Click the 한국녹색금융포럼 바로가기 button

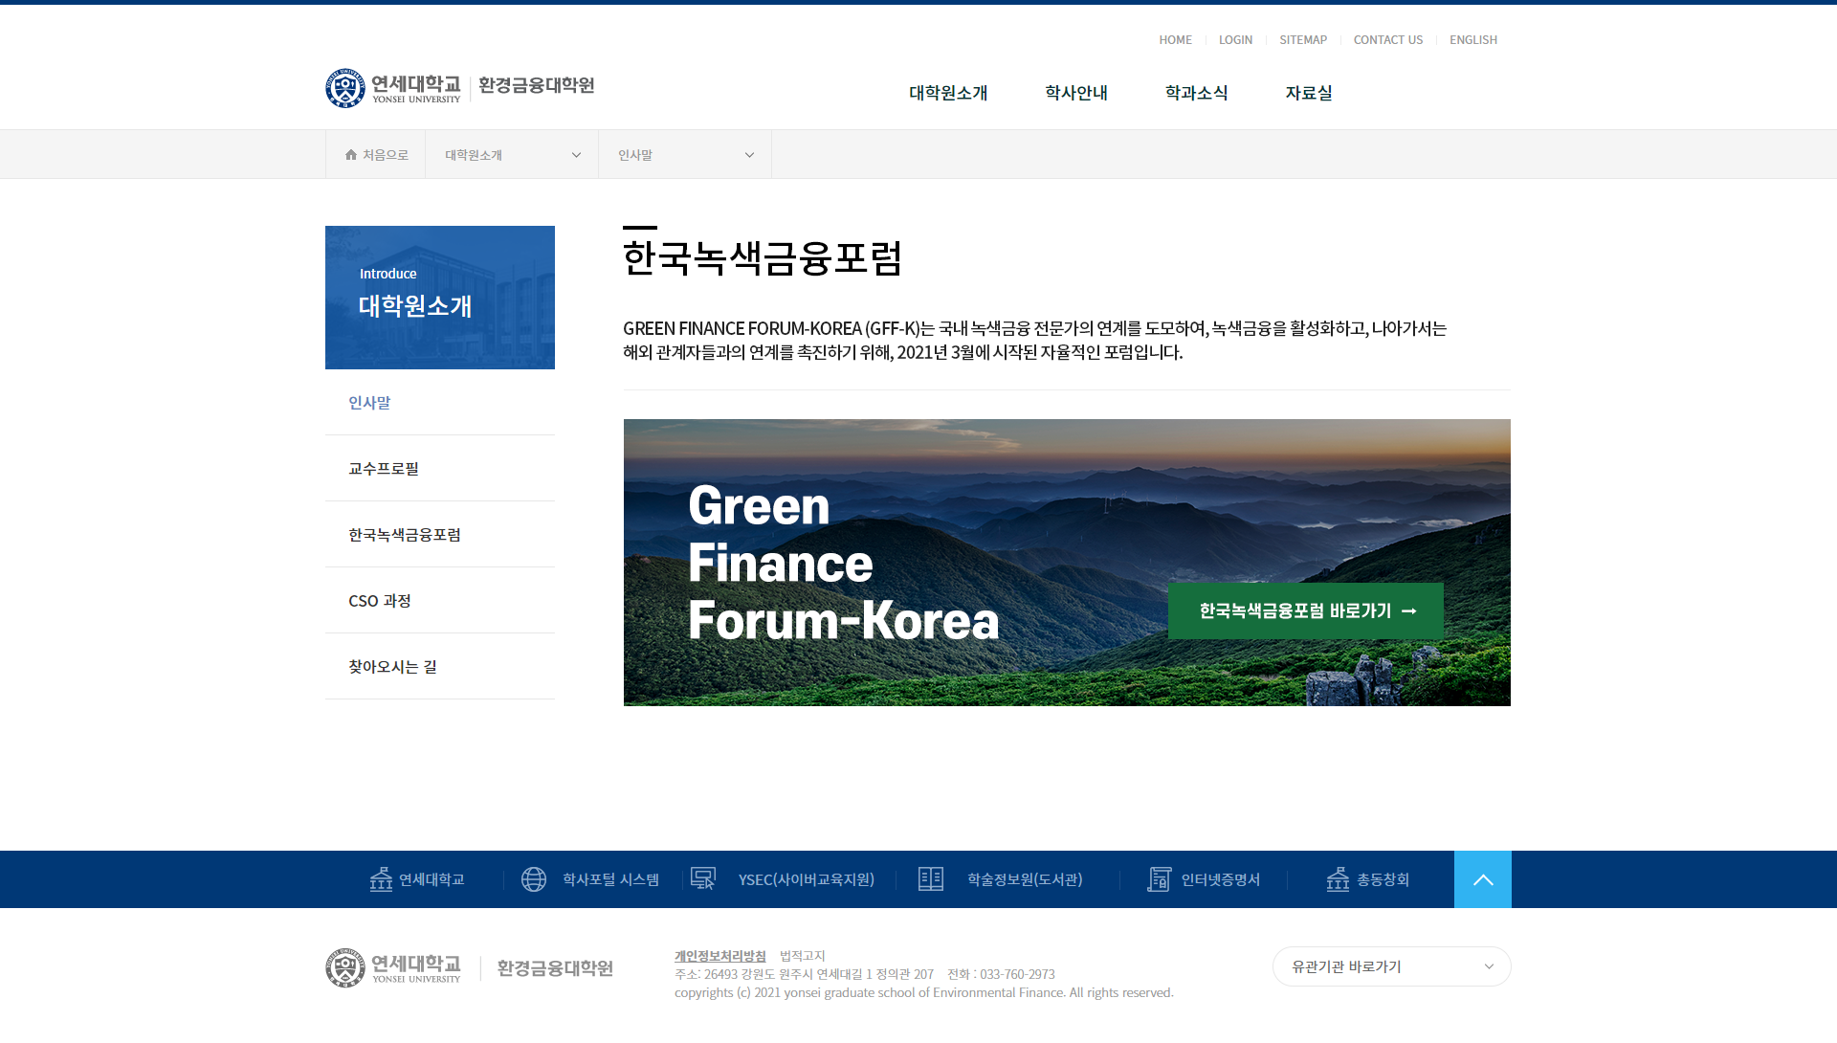[1305, 610]
